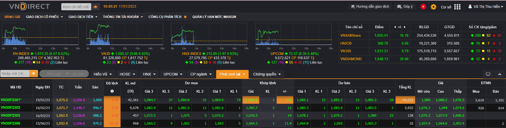Add stock code with the orange plus button
506x128 pixels.
tap(34, 74)
